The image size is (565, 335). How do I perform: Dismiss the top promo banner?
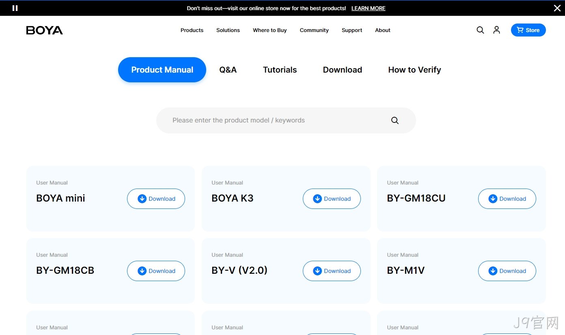point(557,8)
